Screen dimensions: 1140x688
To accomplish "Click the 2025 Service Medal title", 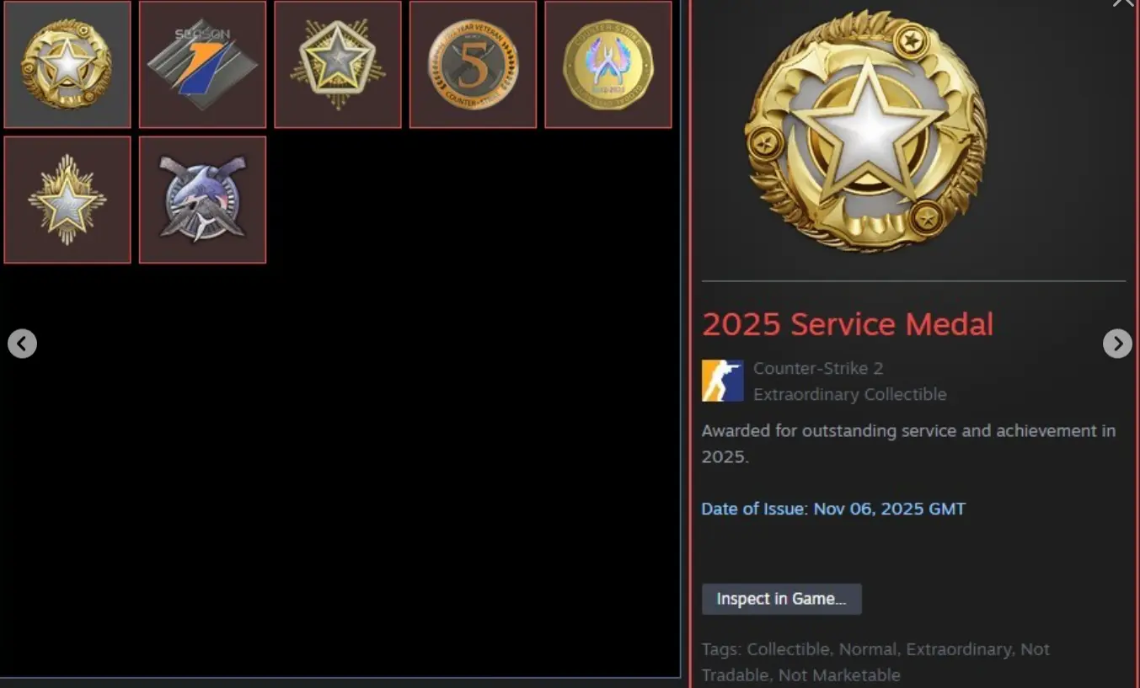I will tap(848, 324).
